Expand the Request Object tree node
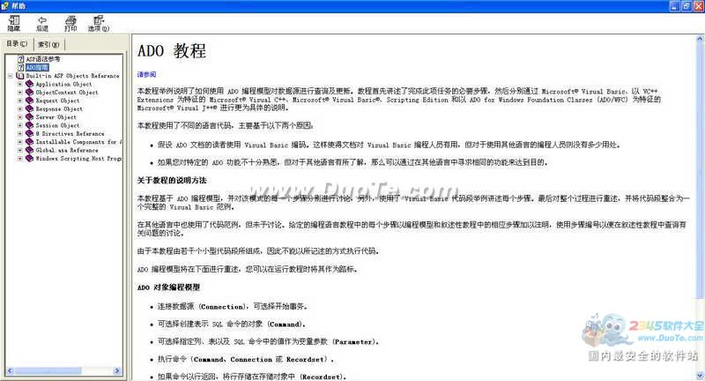This screenshot has height=381, width=705. point(19,101)
